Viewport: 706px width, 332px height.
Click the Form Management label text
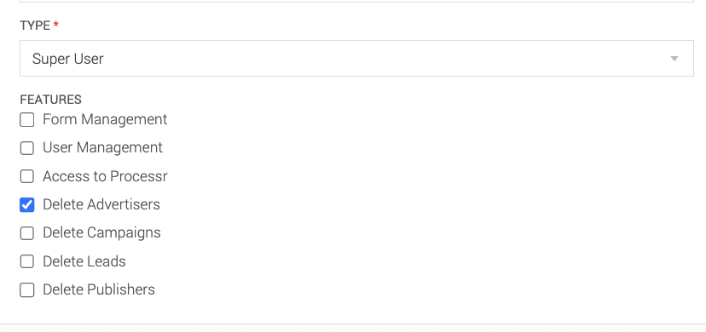tap(105, 119)
